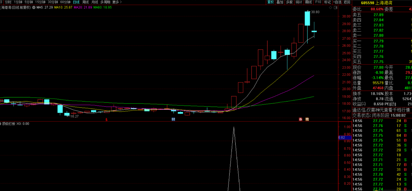Click the MA20: 21.89 indicator label
This screenshot has height=191, width=412.
coord(83,7)
